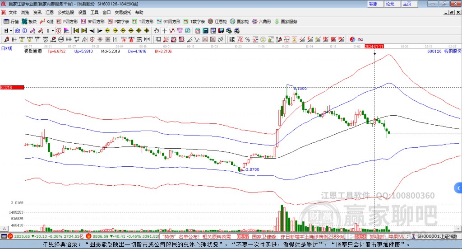Screen dimensions: 462x249
Task: Jump to the first bar with the skip-to-start arrow
Action: 76,31
